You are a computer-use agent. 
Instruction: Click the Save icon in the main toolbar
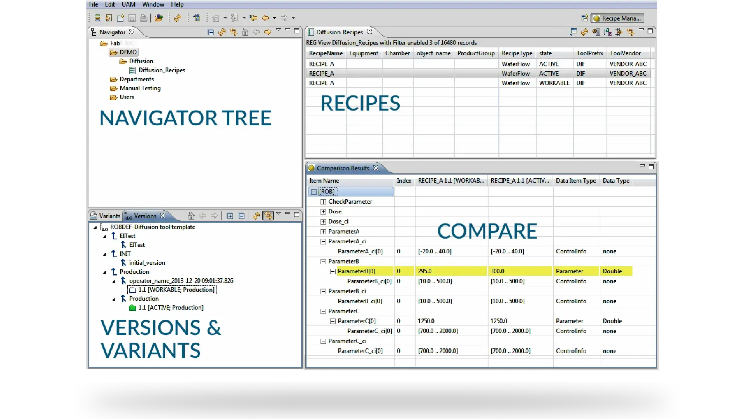tap(132, 18)
